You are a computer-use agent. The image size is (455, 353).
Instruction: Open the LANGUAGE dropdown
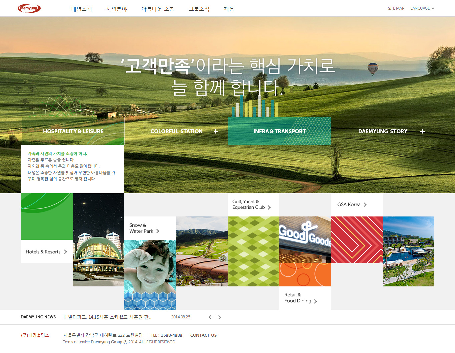(422, 8)
